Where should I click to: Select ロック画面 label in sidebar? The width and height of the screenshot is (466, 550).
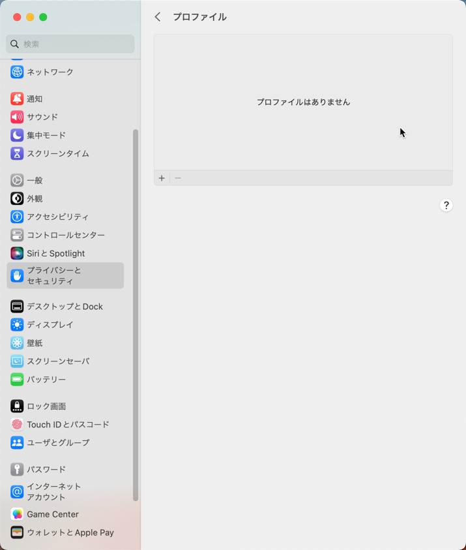(x=46, y=406)
